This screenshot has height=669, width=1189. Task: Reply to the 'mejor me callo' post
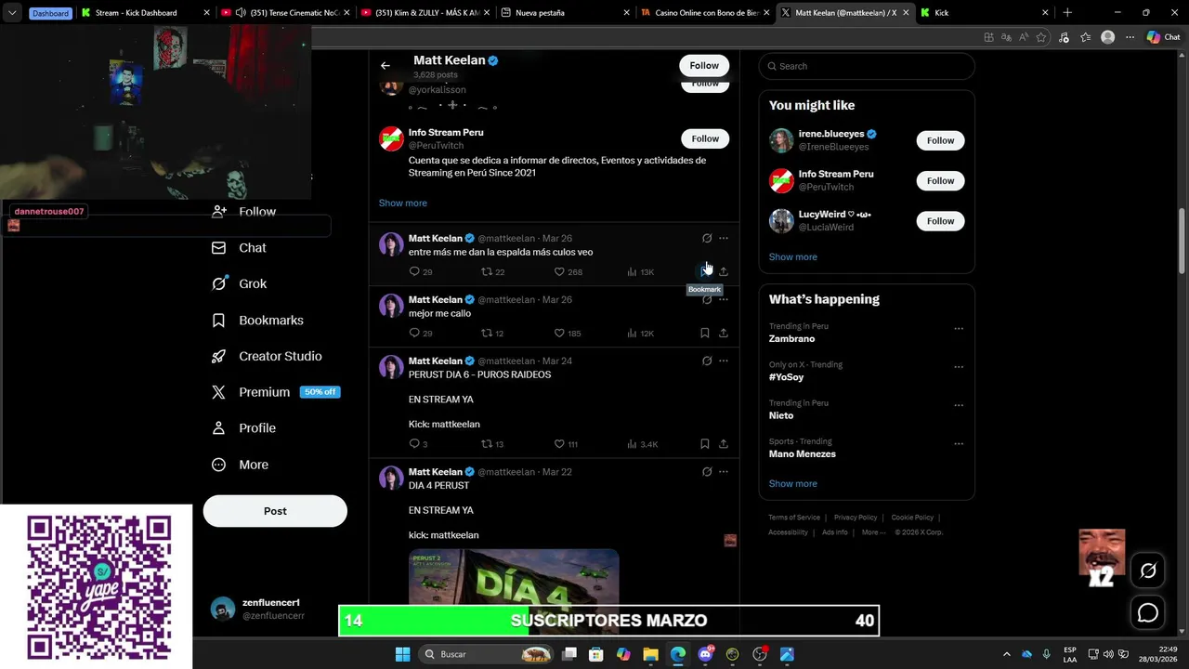click(x=421, y=333)
